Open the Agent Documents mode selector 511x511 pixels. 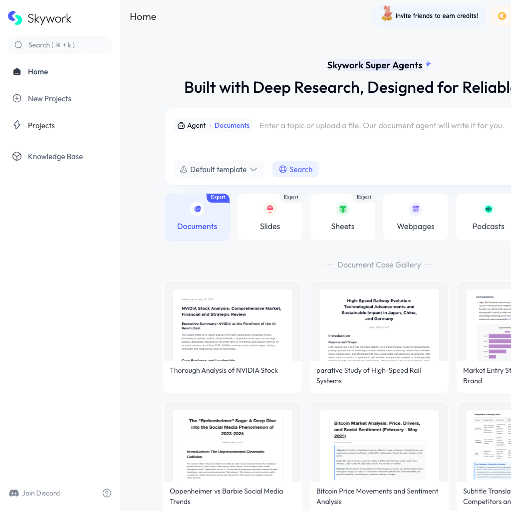[214, 126]
